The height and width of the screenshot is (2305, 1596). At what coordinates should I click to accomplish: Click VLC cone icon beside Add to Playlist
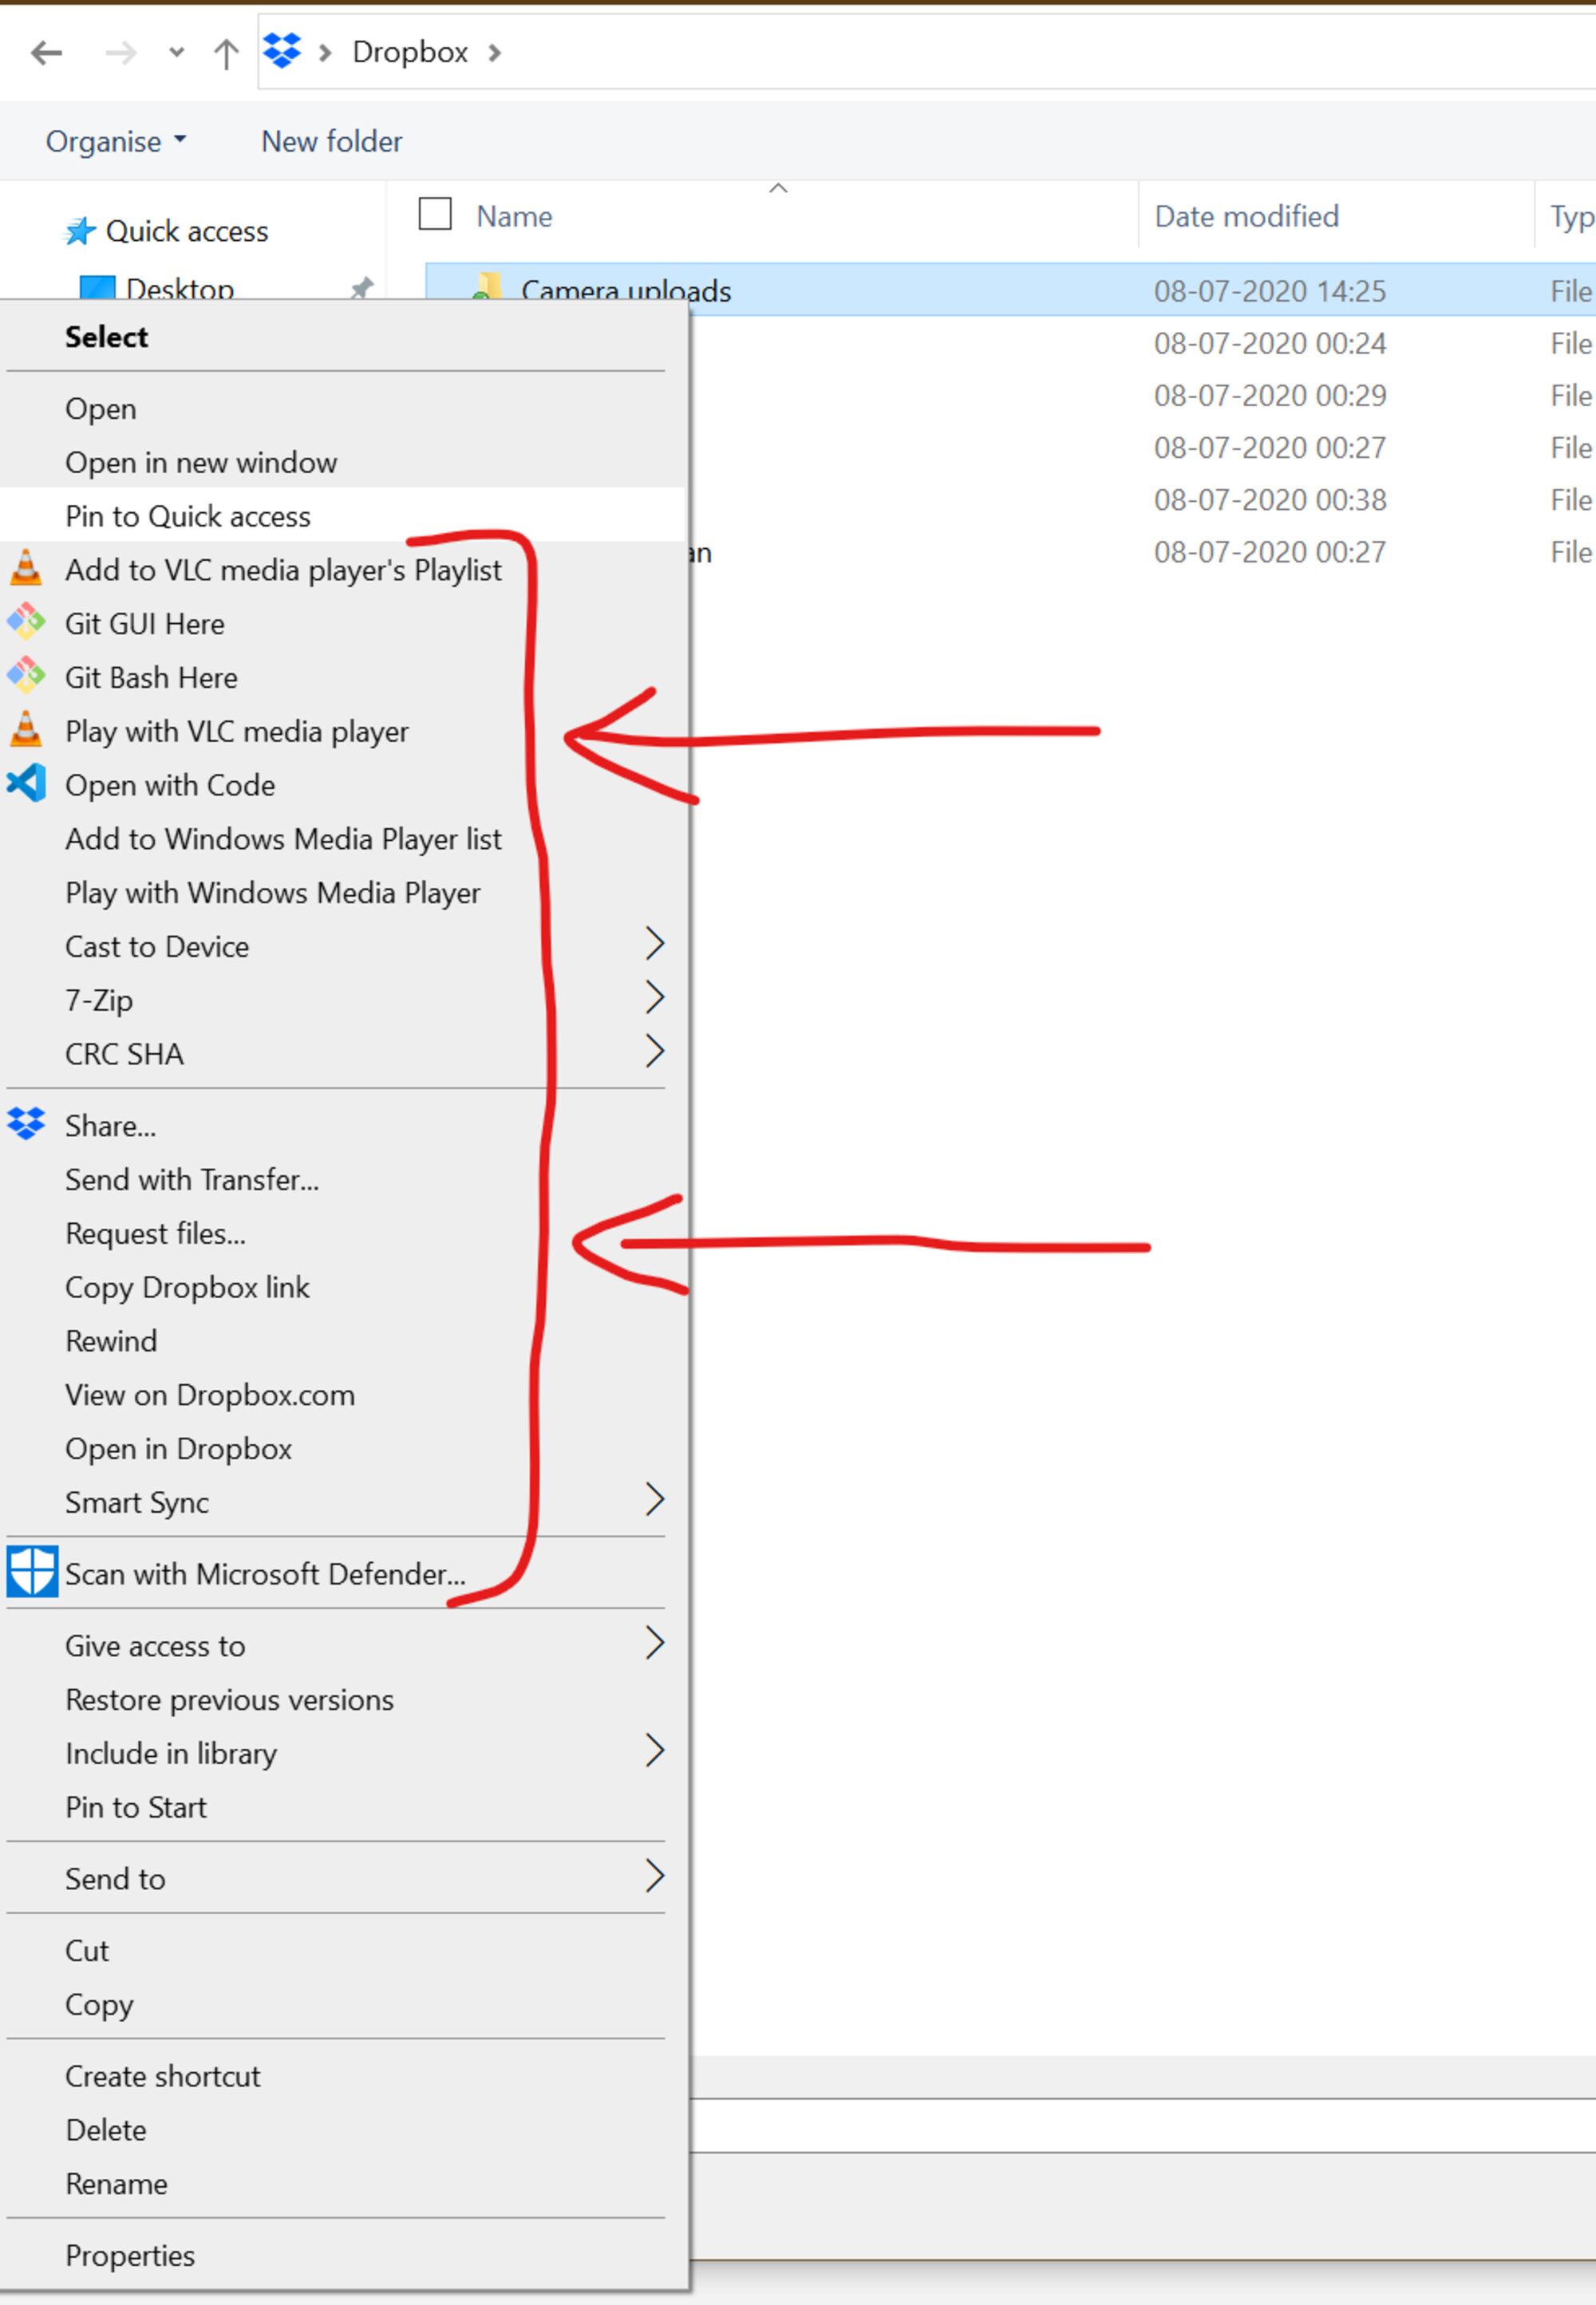26,568
